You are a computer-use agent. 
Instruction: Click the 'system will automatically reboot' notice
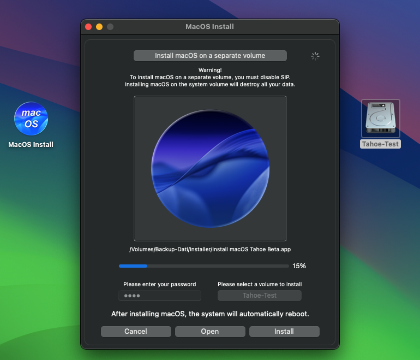click(210, 314)
